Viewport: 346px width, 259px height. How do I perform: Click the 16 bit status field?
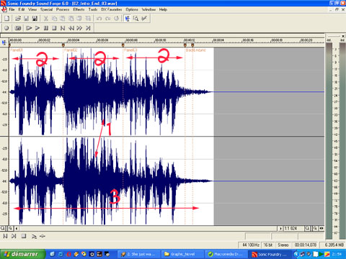tap(268, 245)
